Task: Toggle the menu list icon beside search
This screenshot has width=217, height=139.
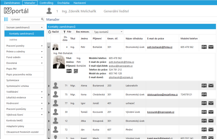Action: pyautogui.click(x=6, y=19)
